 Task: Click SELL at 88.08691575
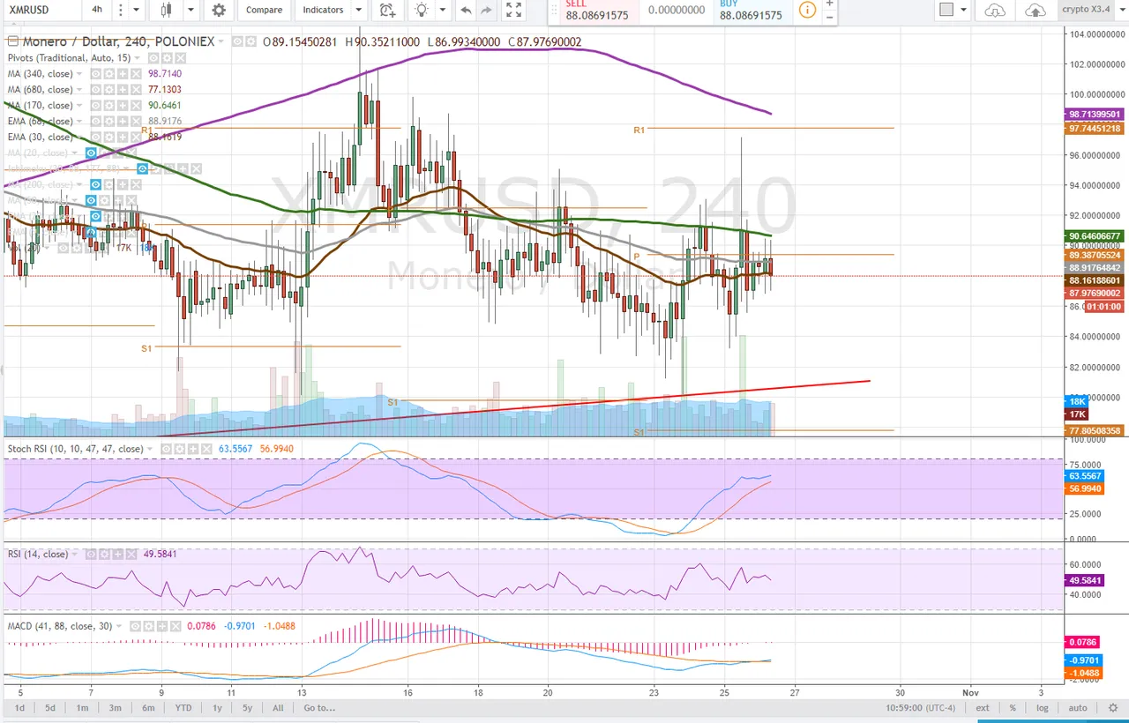pos(600,11)
